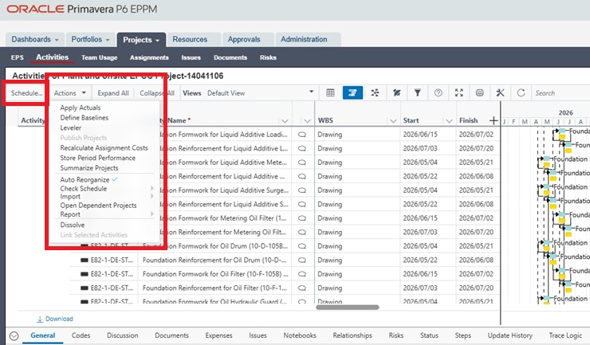This screenshot has height=345, width=590.
Task: Open comment bubble for Oil Filter Reinforcement row
Action: coord(301,288)
